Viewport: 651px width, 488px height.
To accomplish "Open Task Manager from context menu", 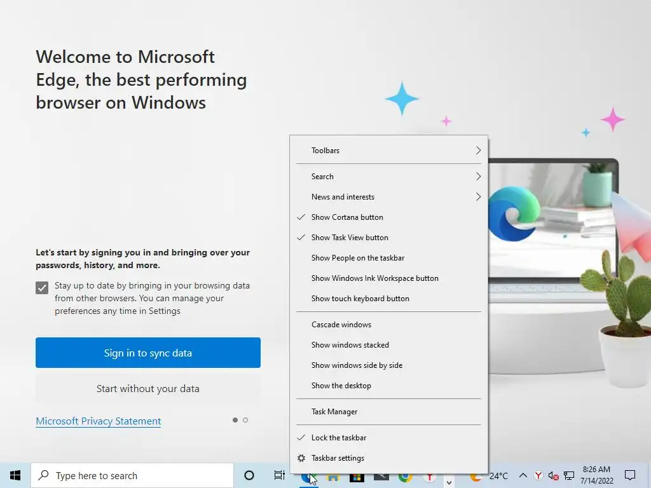I will pyautogui.click(x=388, y=412).
